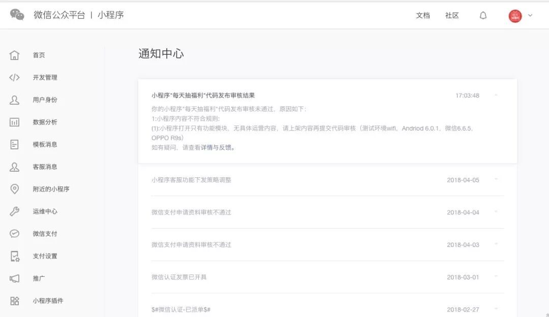Click the gear document icon for 支付设置
This screenshot has width=549, height=317.
click(15, 256)
